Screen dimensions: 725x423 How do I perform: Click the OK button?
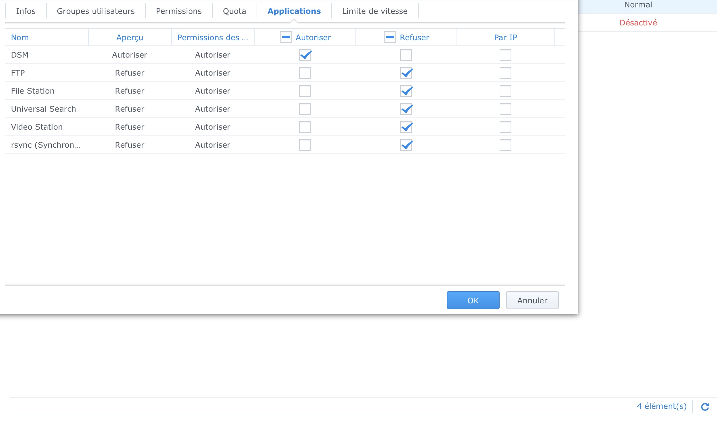click(x=473, y=300)
